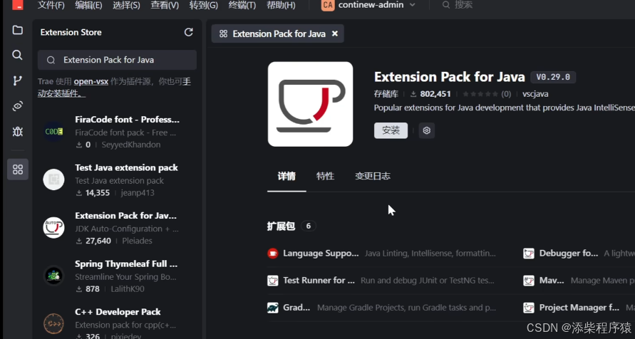The width and height of the screenshot is (635, 339).
Task: Open the 文件(F) menu
Action: [51, 5]
